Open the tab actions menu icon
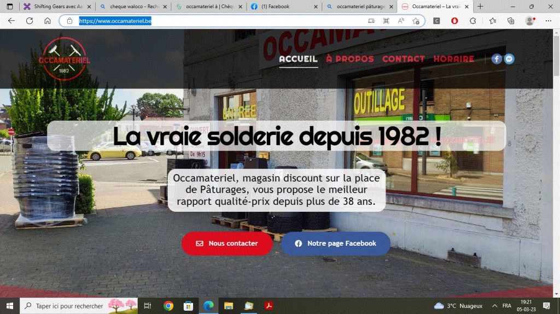Viewport: 560px width, 314px height. pyautogui.click(x=10, y=7)
